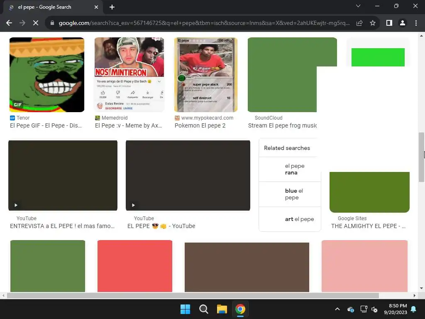This screenshot has height=319, width=425.
Task: Select the el pepe - Google Search tab
Action: pyautogui.click(x=53, y=7)
